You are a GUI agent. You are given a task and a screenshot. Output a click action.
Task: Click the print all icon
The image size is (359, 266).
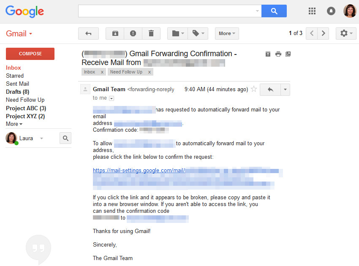tap(278, 54)
